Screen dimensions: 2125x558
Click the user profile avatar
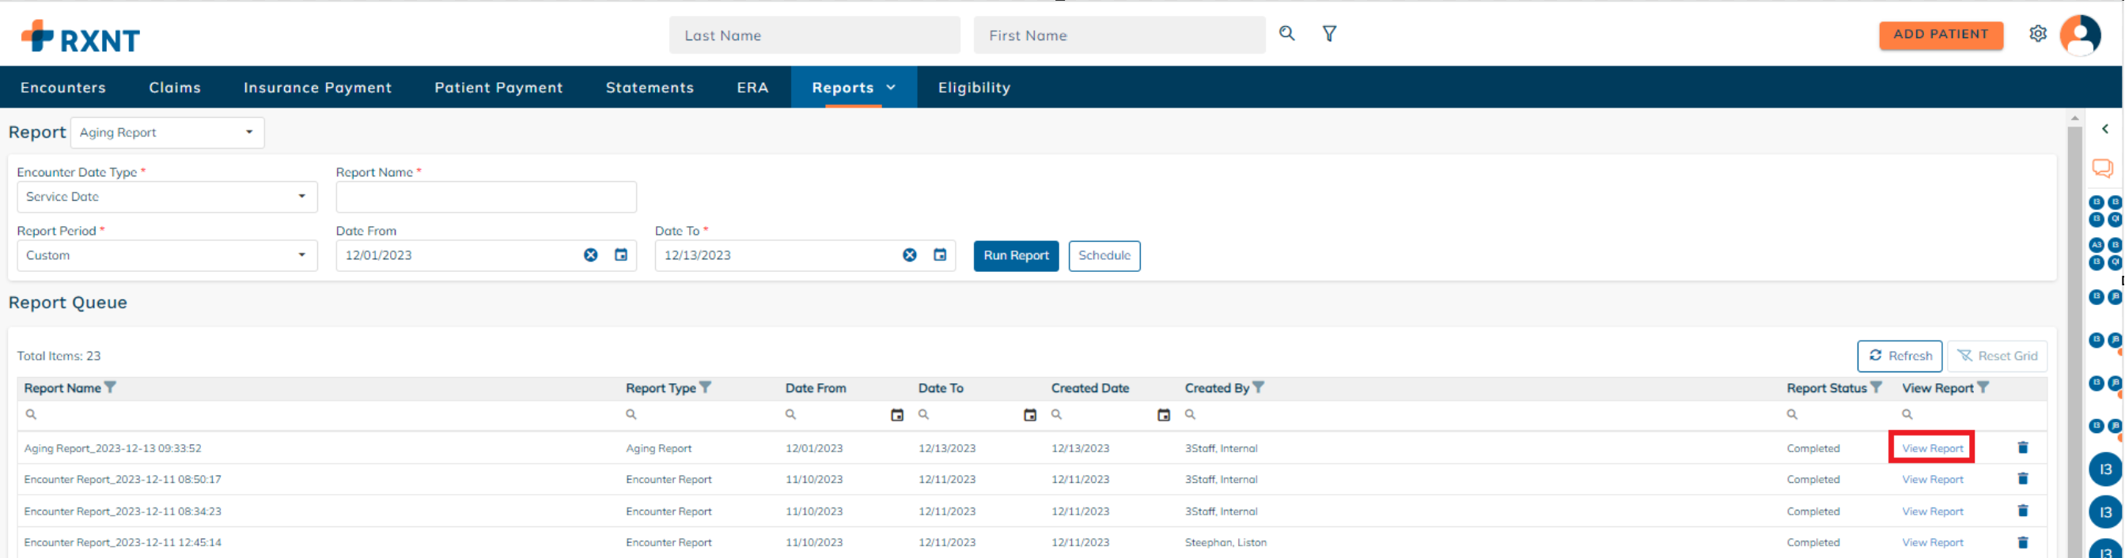pyautogui.click(x=2080, y=35)
